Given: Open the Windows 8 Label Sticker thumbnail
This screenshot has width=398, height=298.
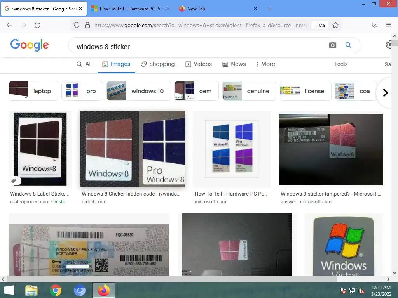Looking at the screenshot, I should click(40, 149).
